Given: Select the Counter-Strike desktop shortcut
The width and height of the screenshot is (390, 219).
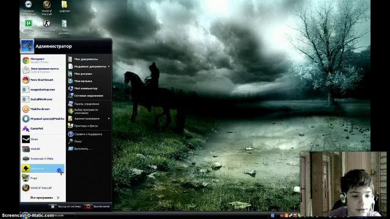Looking at the screenshot, I should tap(47, 27).
